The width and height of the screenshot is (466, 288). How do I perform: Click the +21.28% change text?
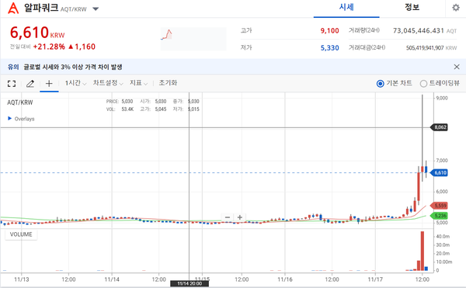click(49, 47)
